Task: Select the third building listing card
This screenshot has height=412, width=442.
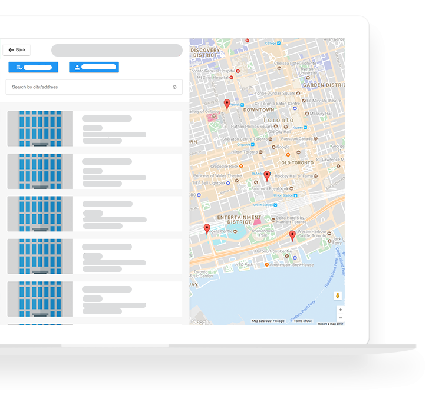Action: (94, 214)
